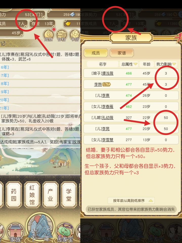The height and width of the screenshot is (243, 182).
Task: Open the 传家宝 heirloom icon
Action: 65,232
